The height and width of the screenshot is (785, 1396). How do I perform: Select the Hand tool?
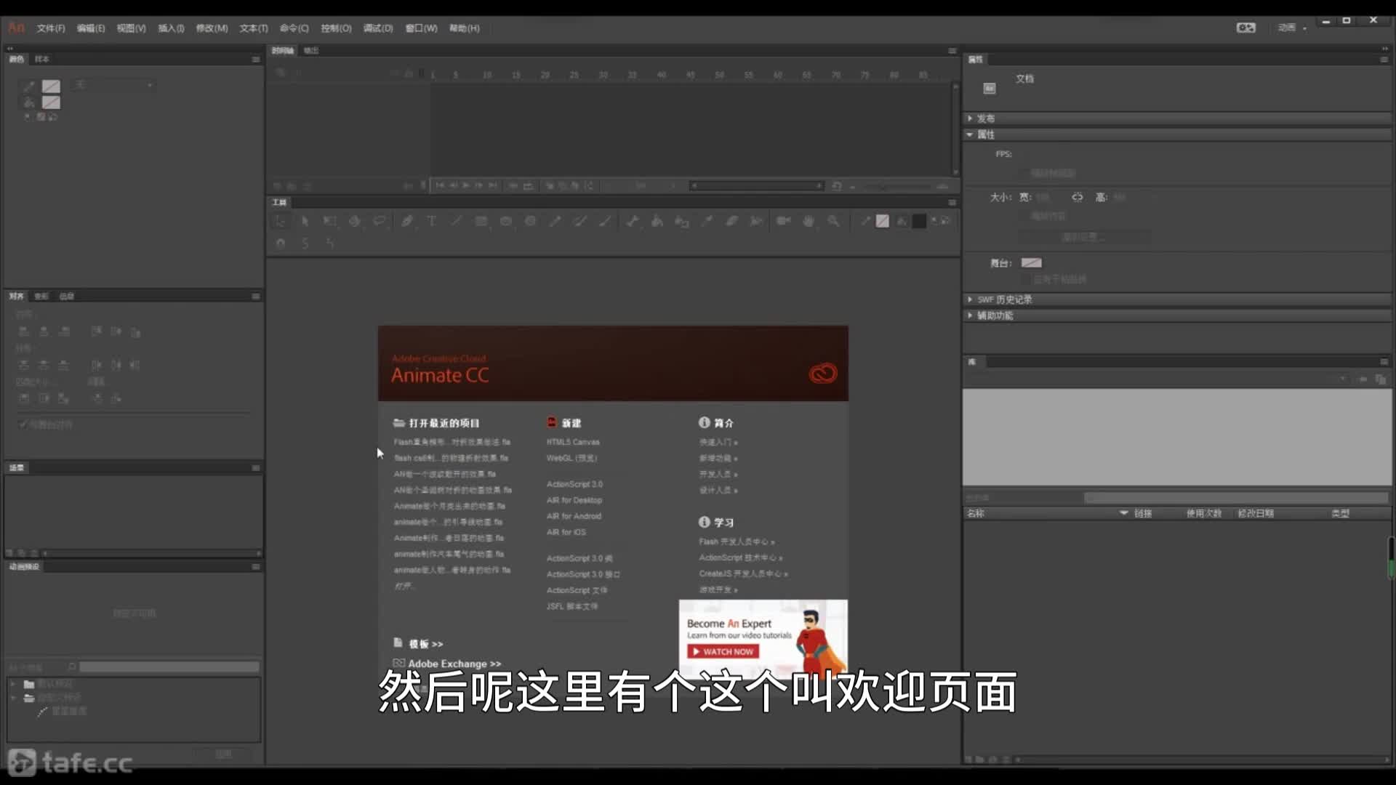coord(809,221)
